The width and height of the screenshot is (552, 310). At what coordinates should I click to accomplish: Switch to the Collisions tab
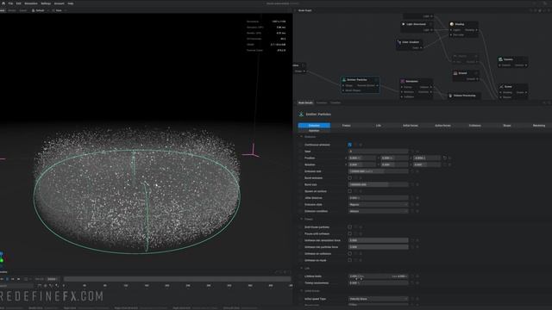tap(475, 126)
